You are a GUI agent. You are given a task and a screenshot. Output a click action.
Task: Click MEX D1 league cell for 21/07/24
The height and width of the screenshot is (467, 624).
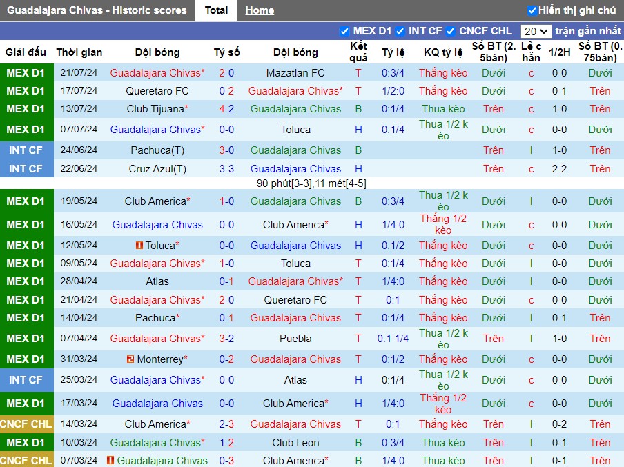pyautogui.click(x=26, y=73)
